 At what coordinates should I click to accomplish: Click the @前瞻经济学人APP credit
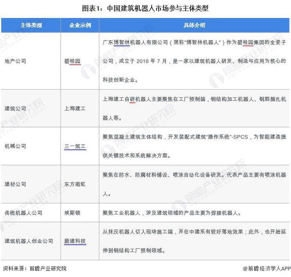tap(267, 269)
